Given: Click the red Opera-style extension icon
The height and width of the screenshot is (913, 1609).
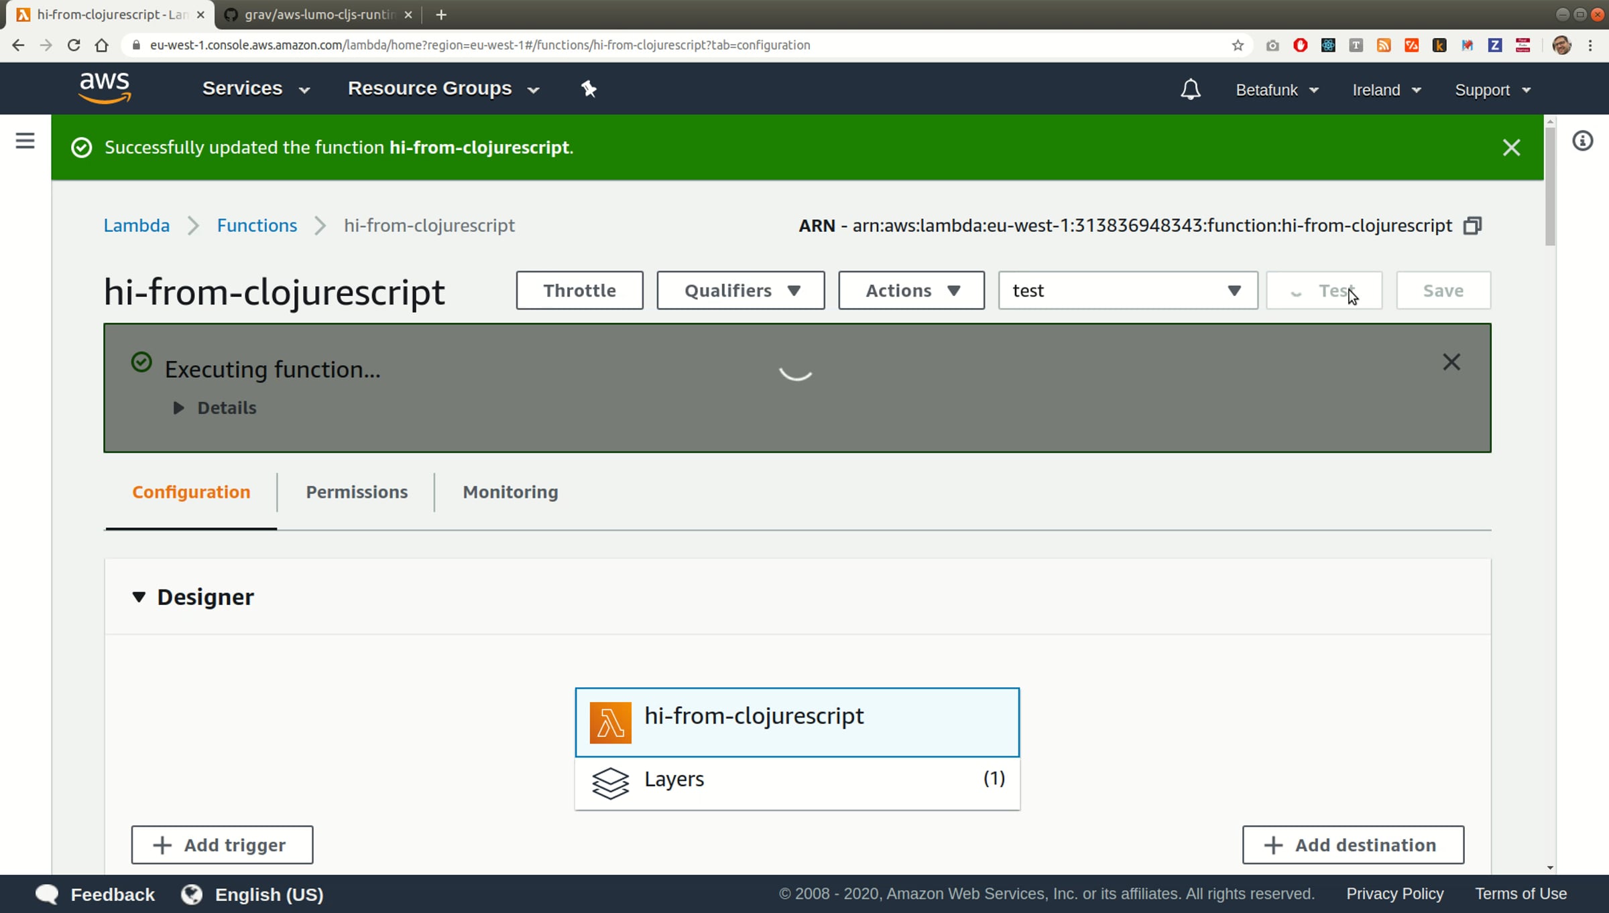Looking at the screenshot, I should [x=1300, y=45].
